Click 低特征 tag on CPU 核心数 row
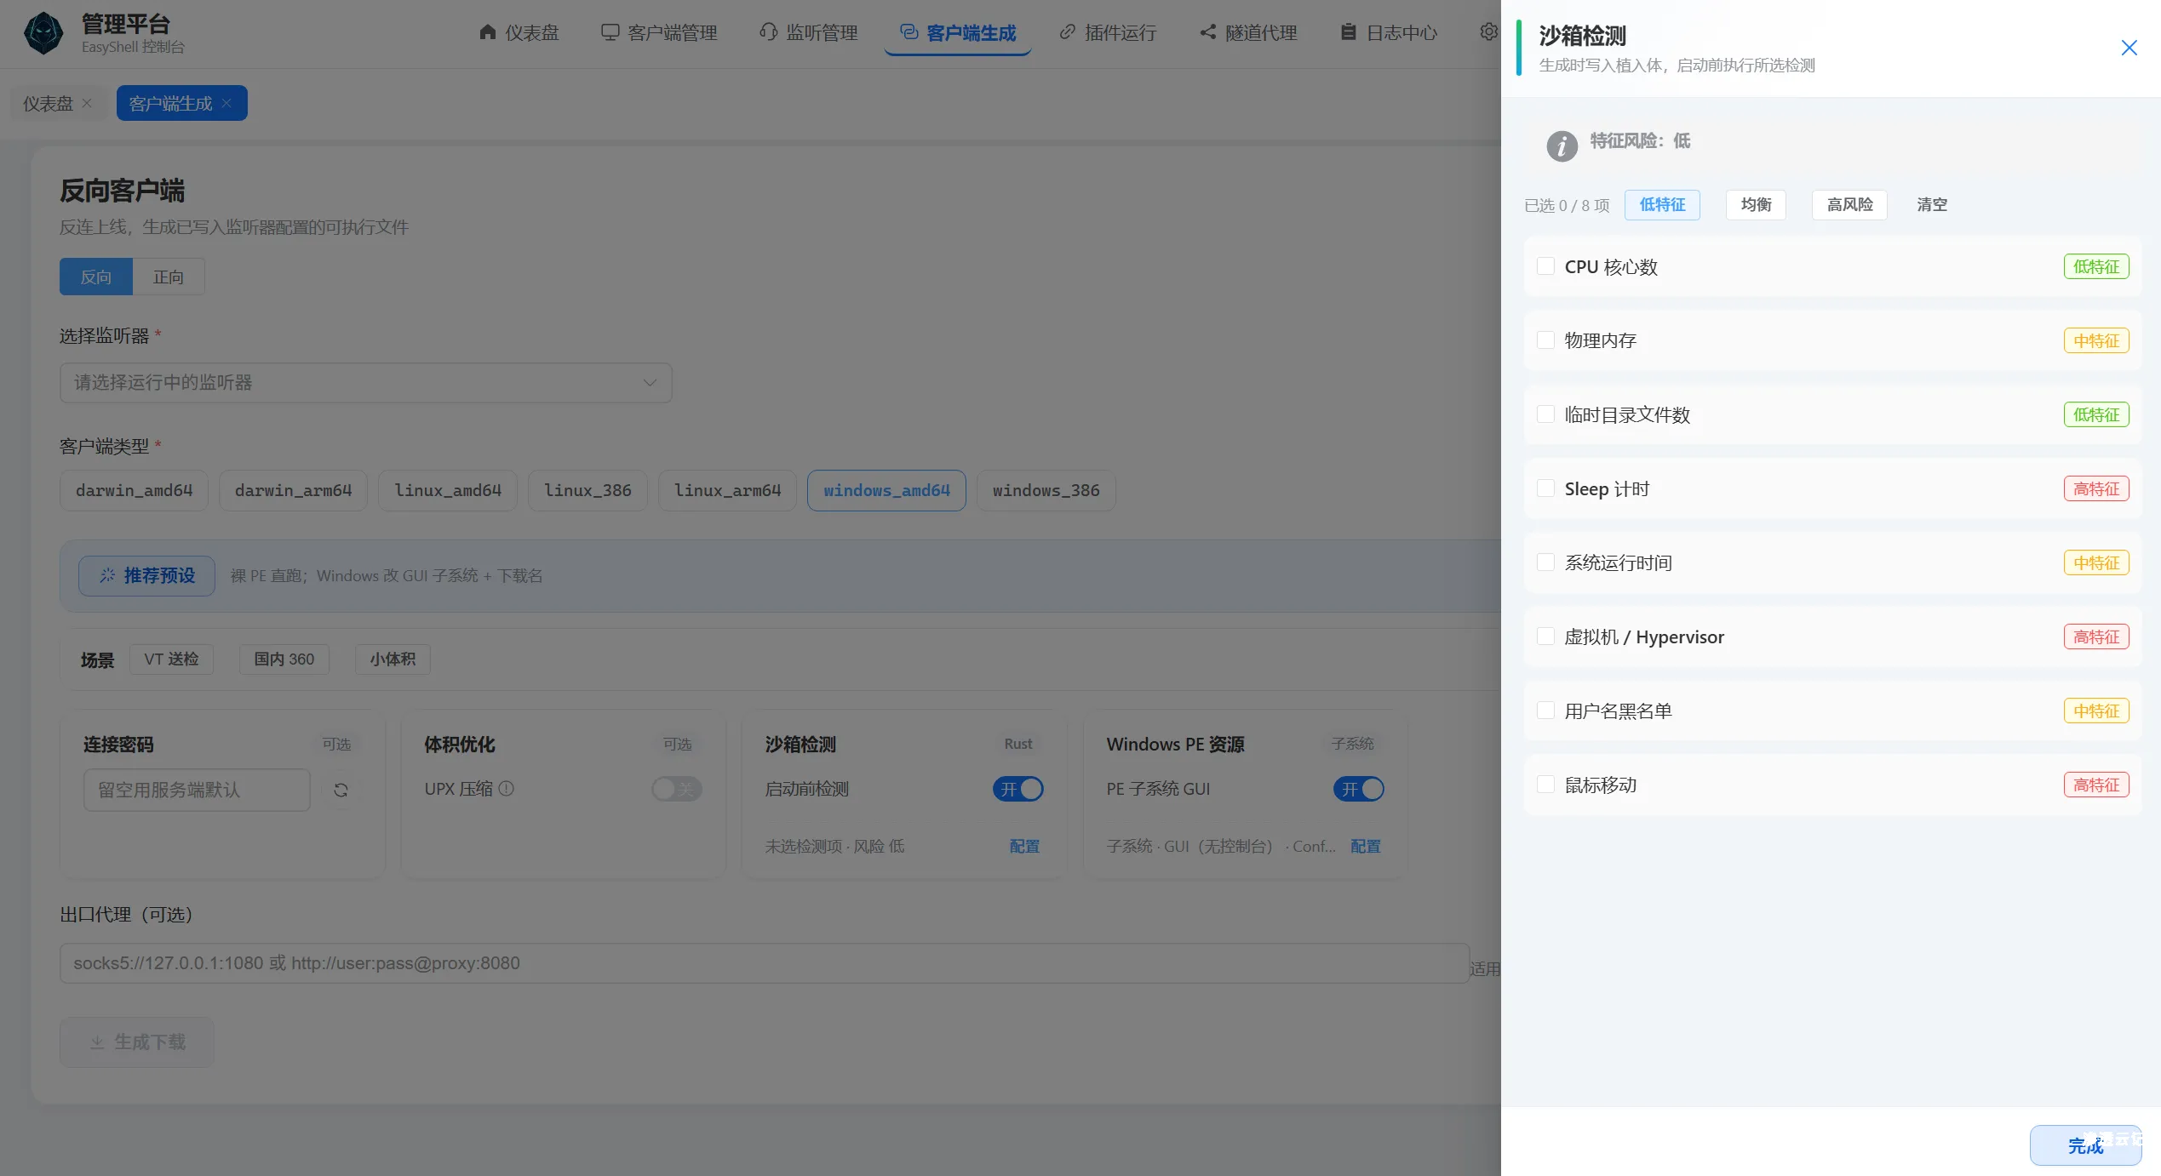 click(x=2095, y=266)
